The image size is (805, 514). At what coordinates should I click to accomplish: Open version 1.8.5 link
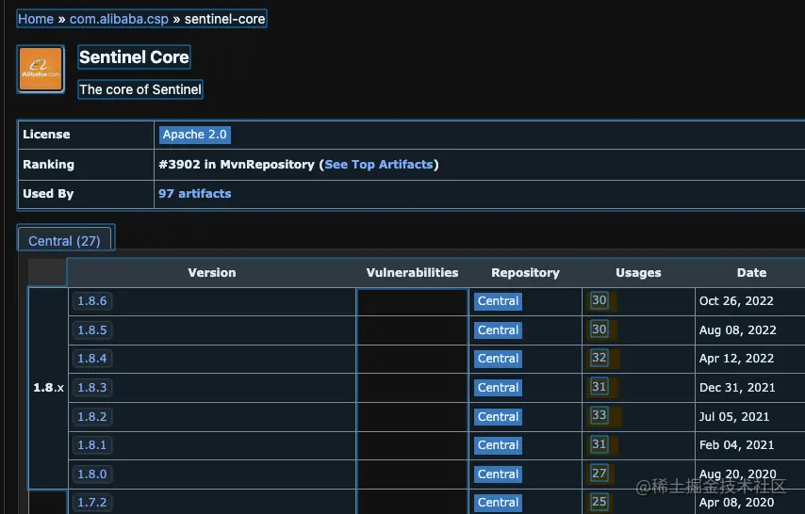pyautogui.click(x=92, y=329)
